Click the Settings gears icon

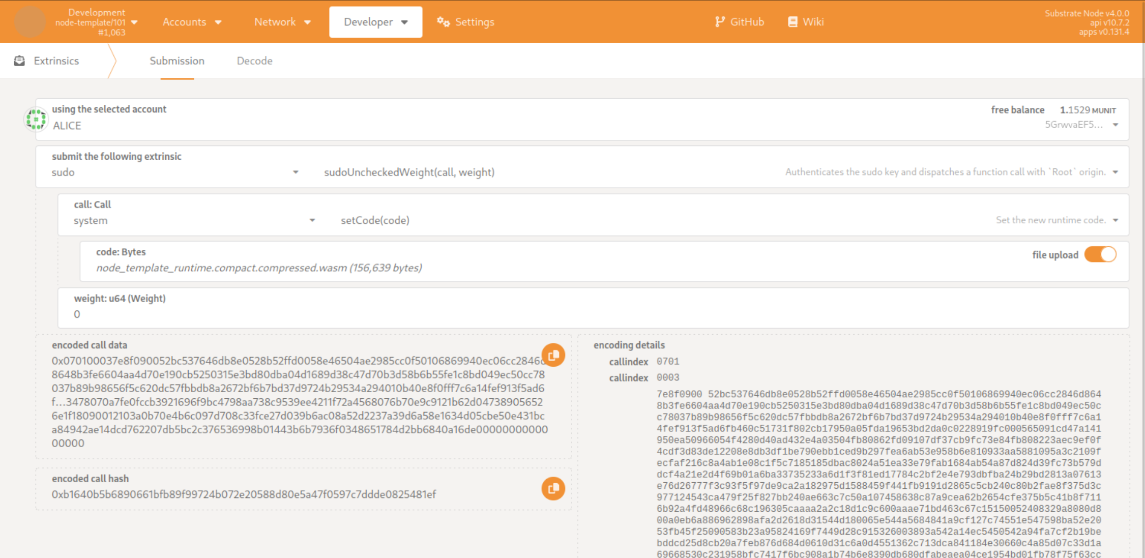click(x=443, y=22)
